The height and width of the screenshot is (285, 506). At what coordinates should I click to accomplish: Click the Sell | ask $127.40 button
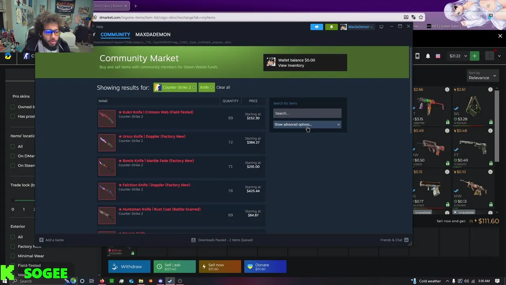click(x=174, y=267)
